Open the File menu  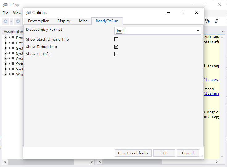(5, 13)
